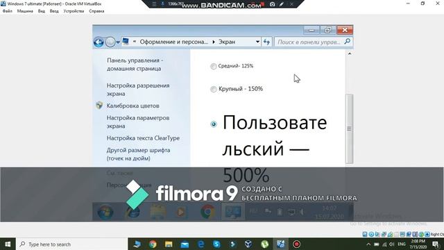Open the Bandicam bar hamburger menu
The width and height of the screenshot is (444, 250).
click(x=154, y=4)
